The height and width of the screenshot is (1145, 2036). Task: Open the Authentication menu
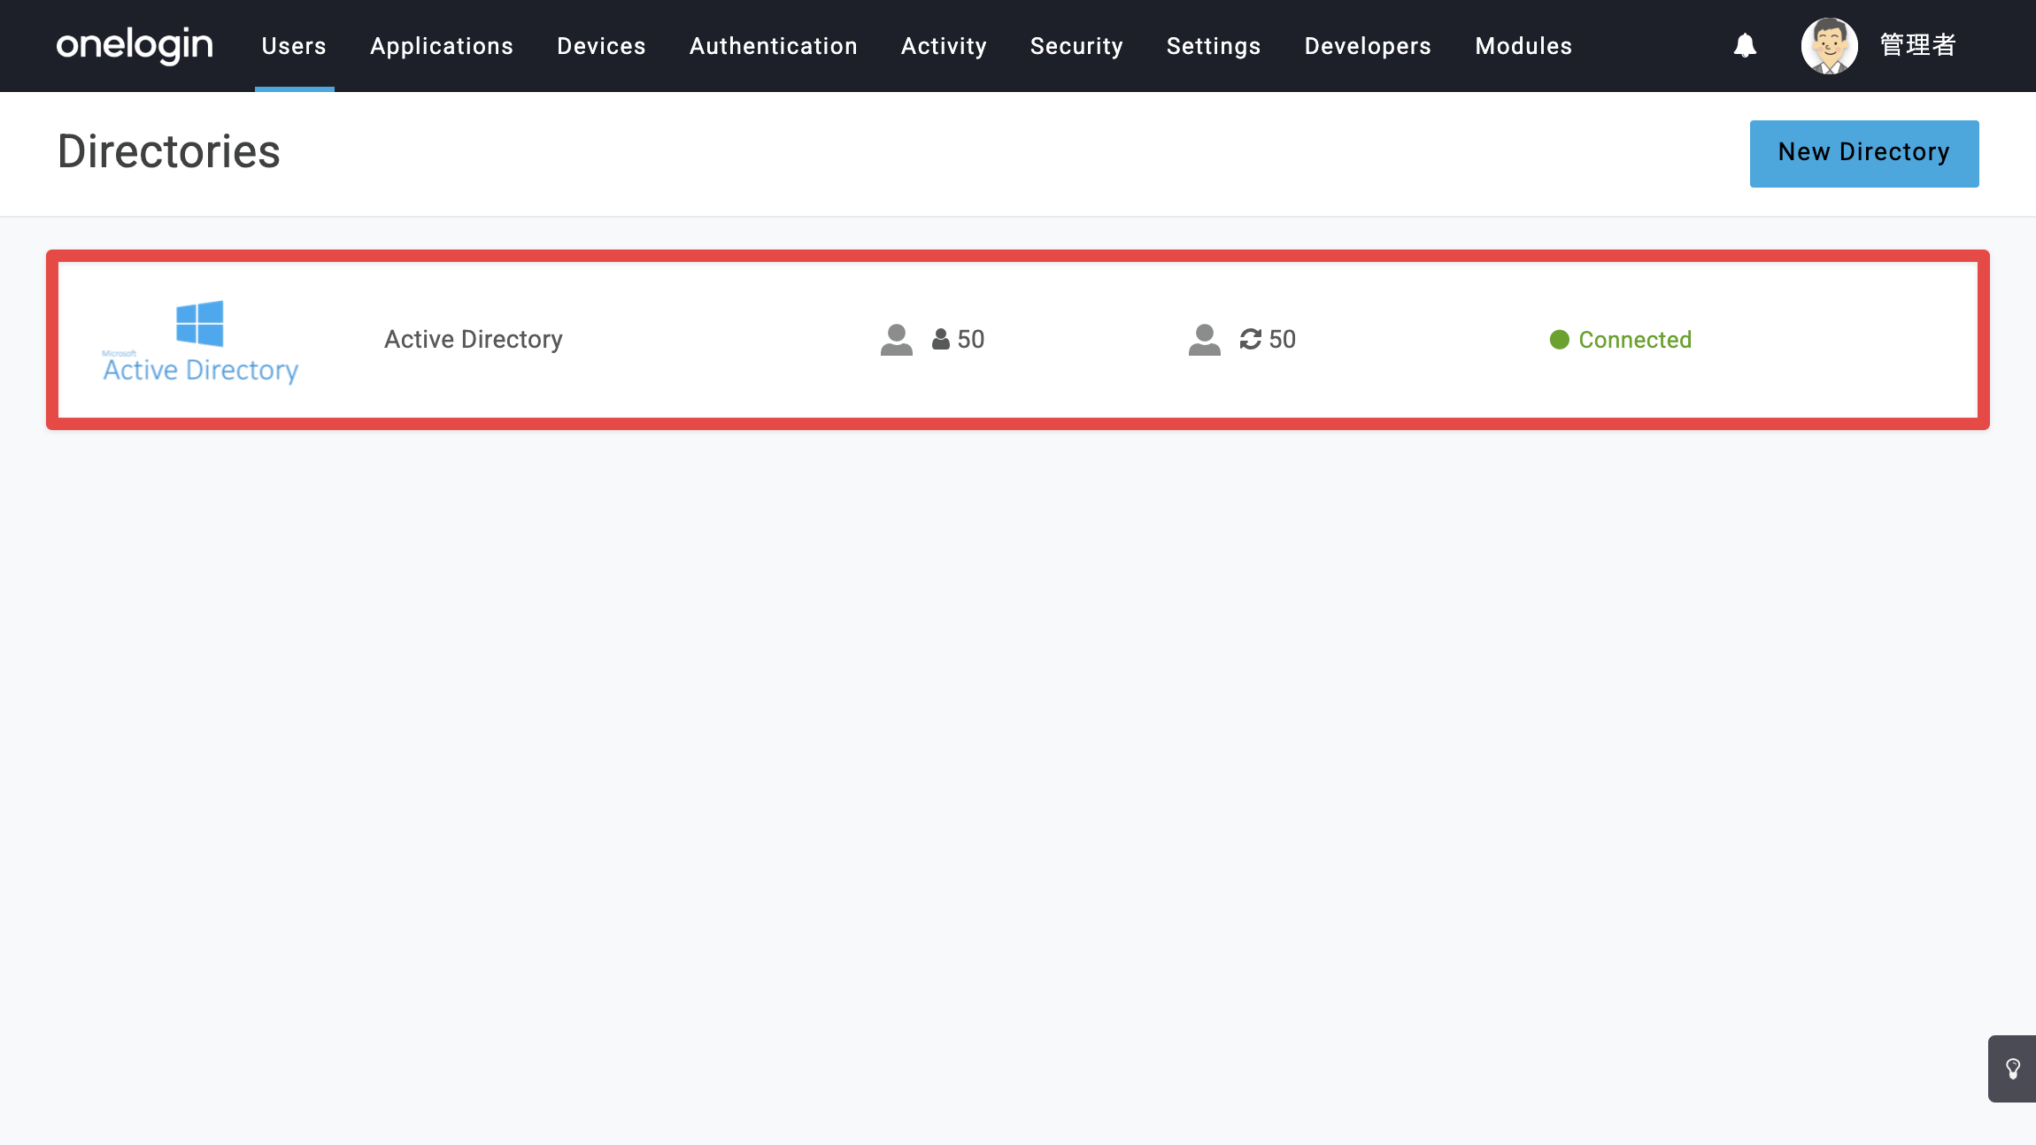tap(773, 46)
